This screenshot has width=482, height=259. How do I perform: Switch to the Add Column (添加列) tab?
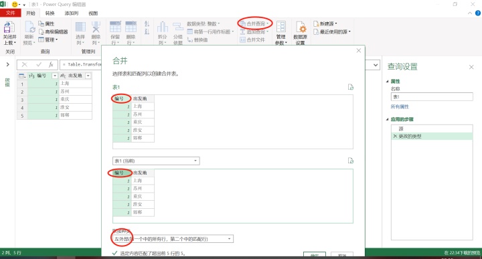pyautogui.click(x=72, y=13)
